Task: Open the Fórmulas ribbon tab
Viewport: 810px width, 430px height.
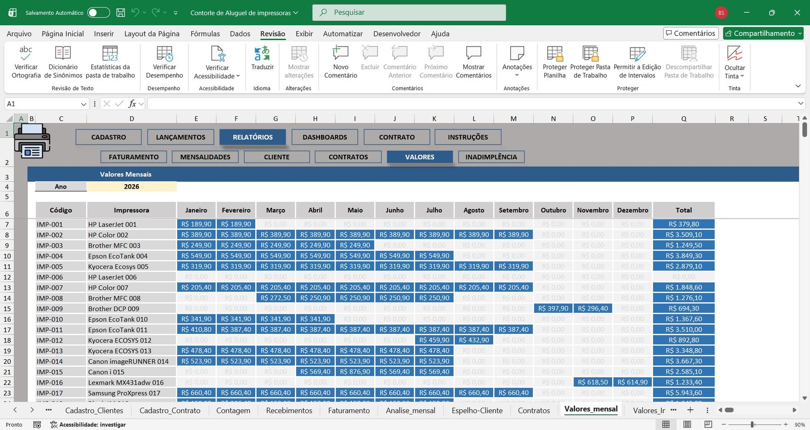Action: pos(205,34)
